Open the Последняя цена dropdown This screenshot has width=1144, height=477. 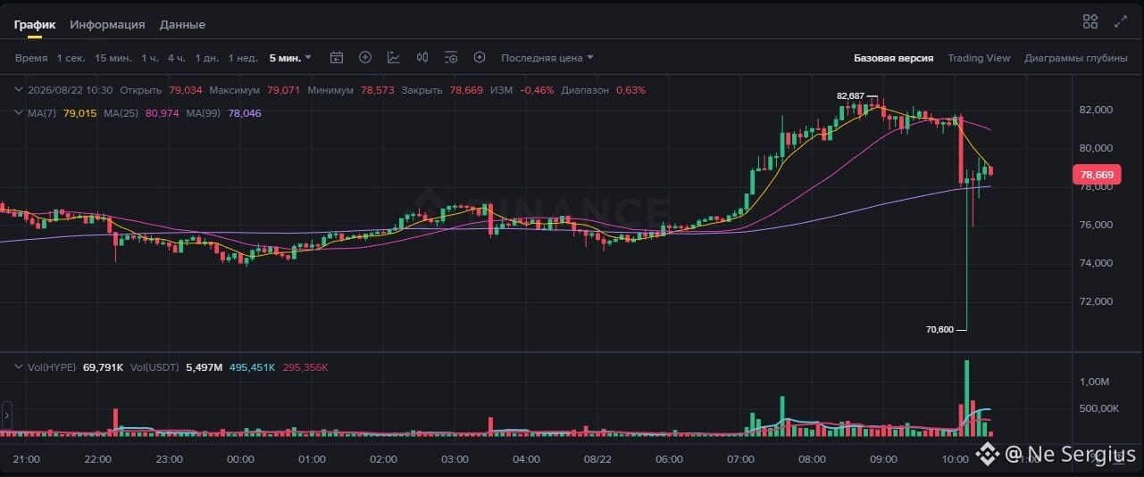(547, 58)
